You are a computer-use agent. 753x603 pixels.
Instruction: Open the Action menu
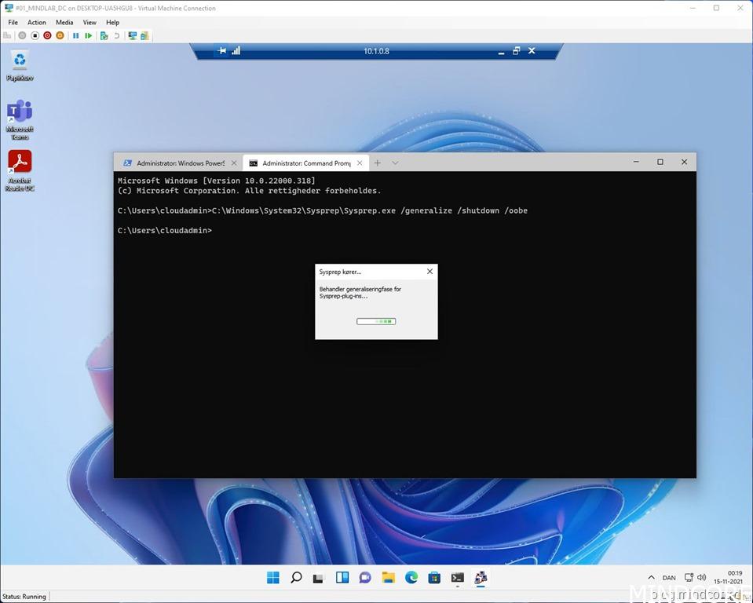tap(37, 22)
